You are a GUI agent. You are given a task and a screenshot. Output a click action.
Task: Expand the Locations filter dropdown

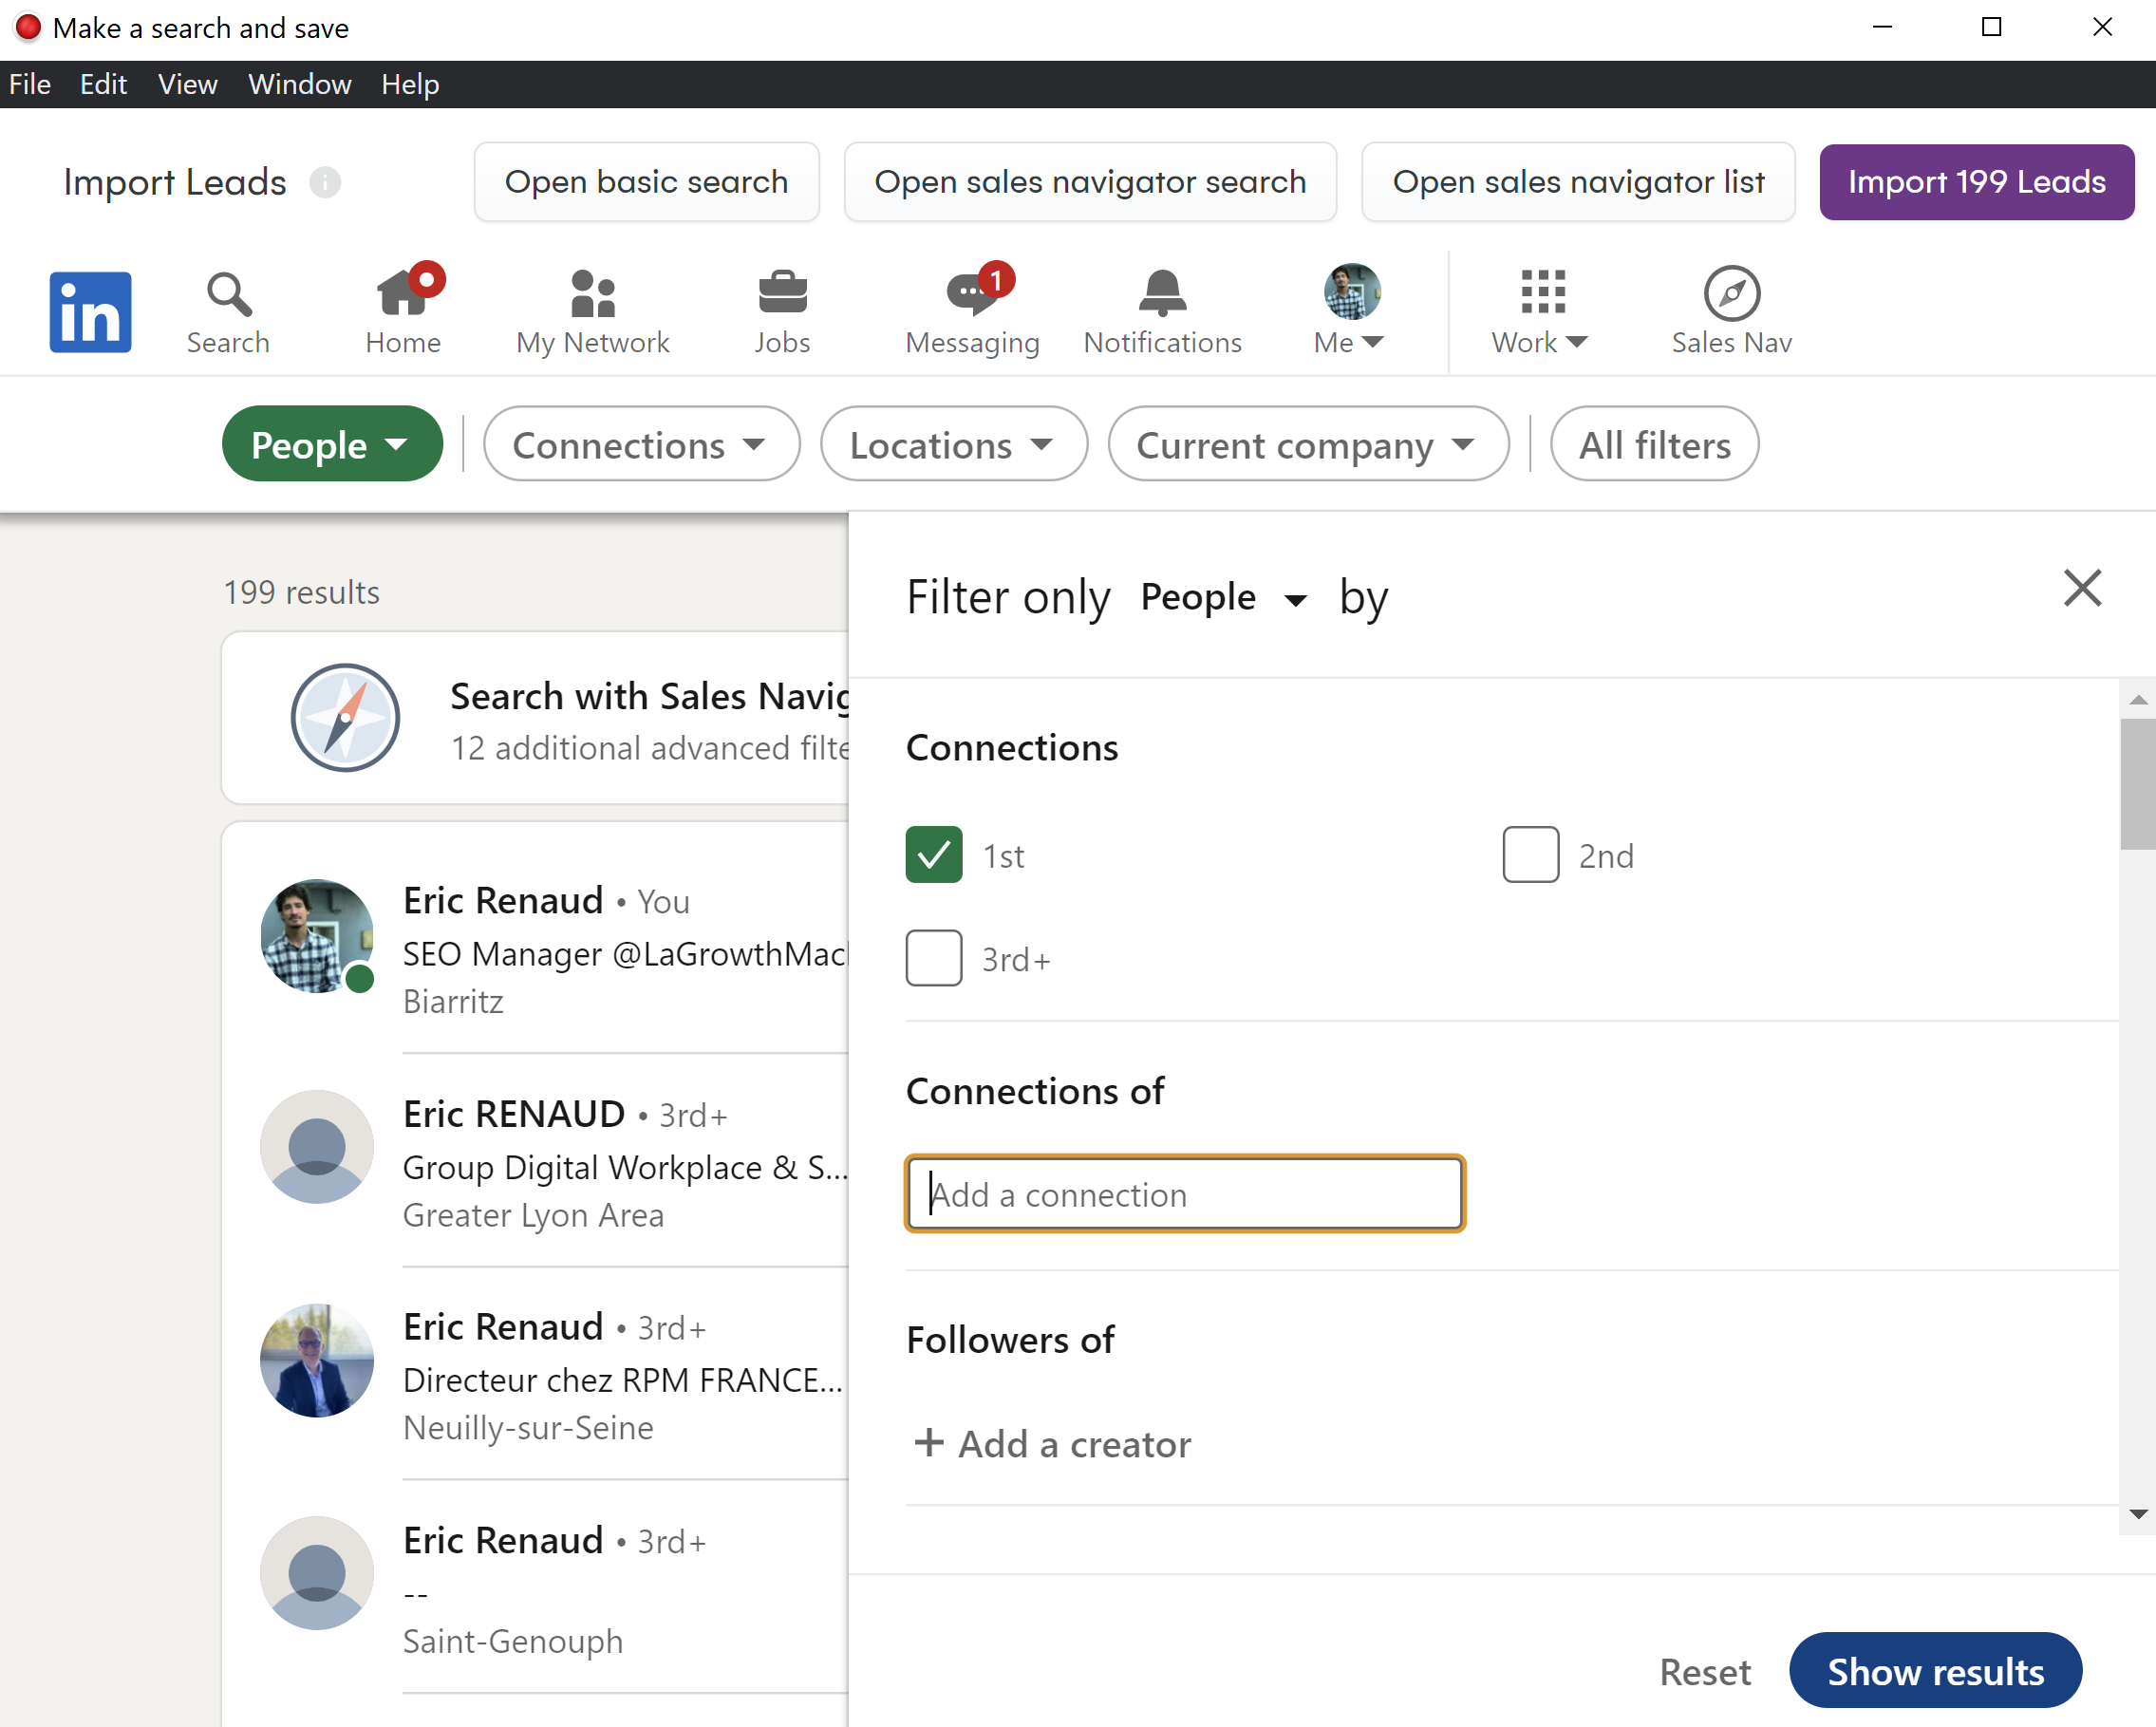click(x=953, y=444)
